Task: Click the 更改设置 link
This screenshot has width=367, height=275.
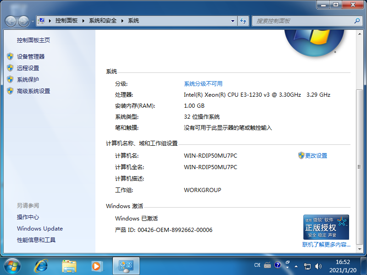Action: click(316, 155)
